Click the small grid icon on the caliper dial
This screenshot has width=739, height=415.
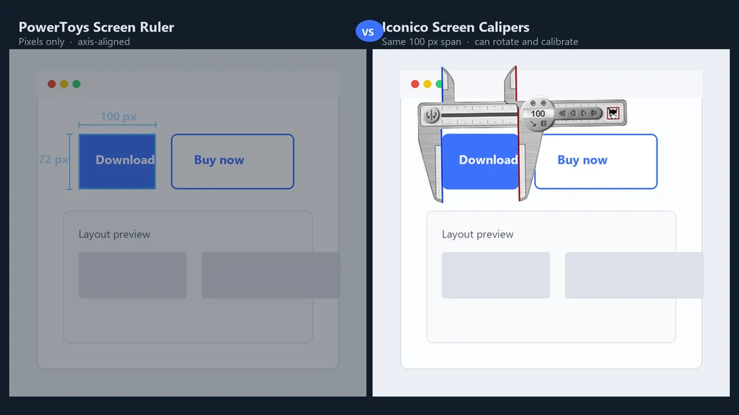coord(544,124)
